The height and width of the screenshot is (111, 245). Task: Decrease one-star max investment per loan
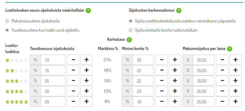(222, 60)
